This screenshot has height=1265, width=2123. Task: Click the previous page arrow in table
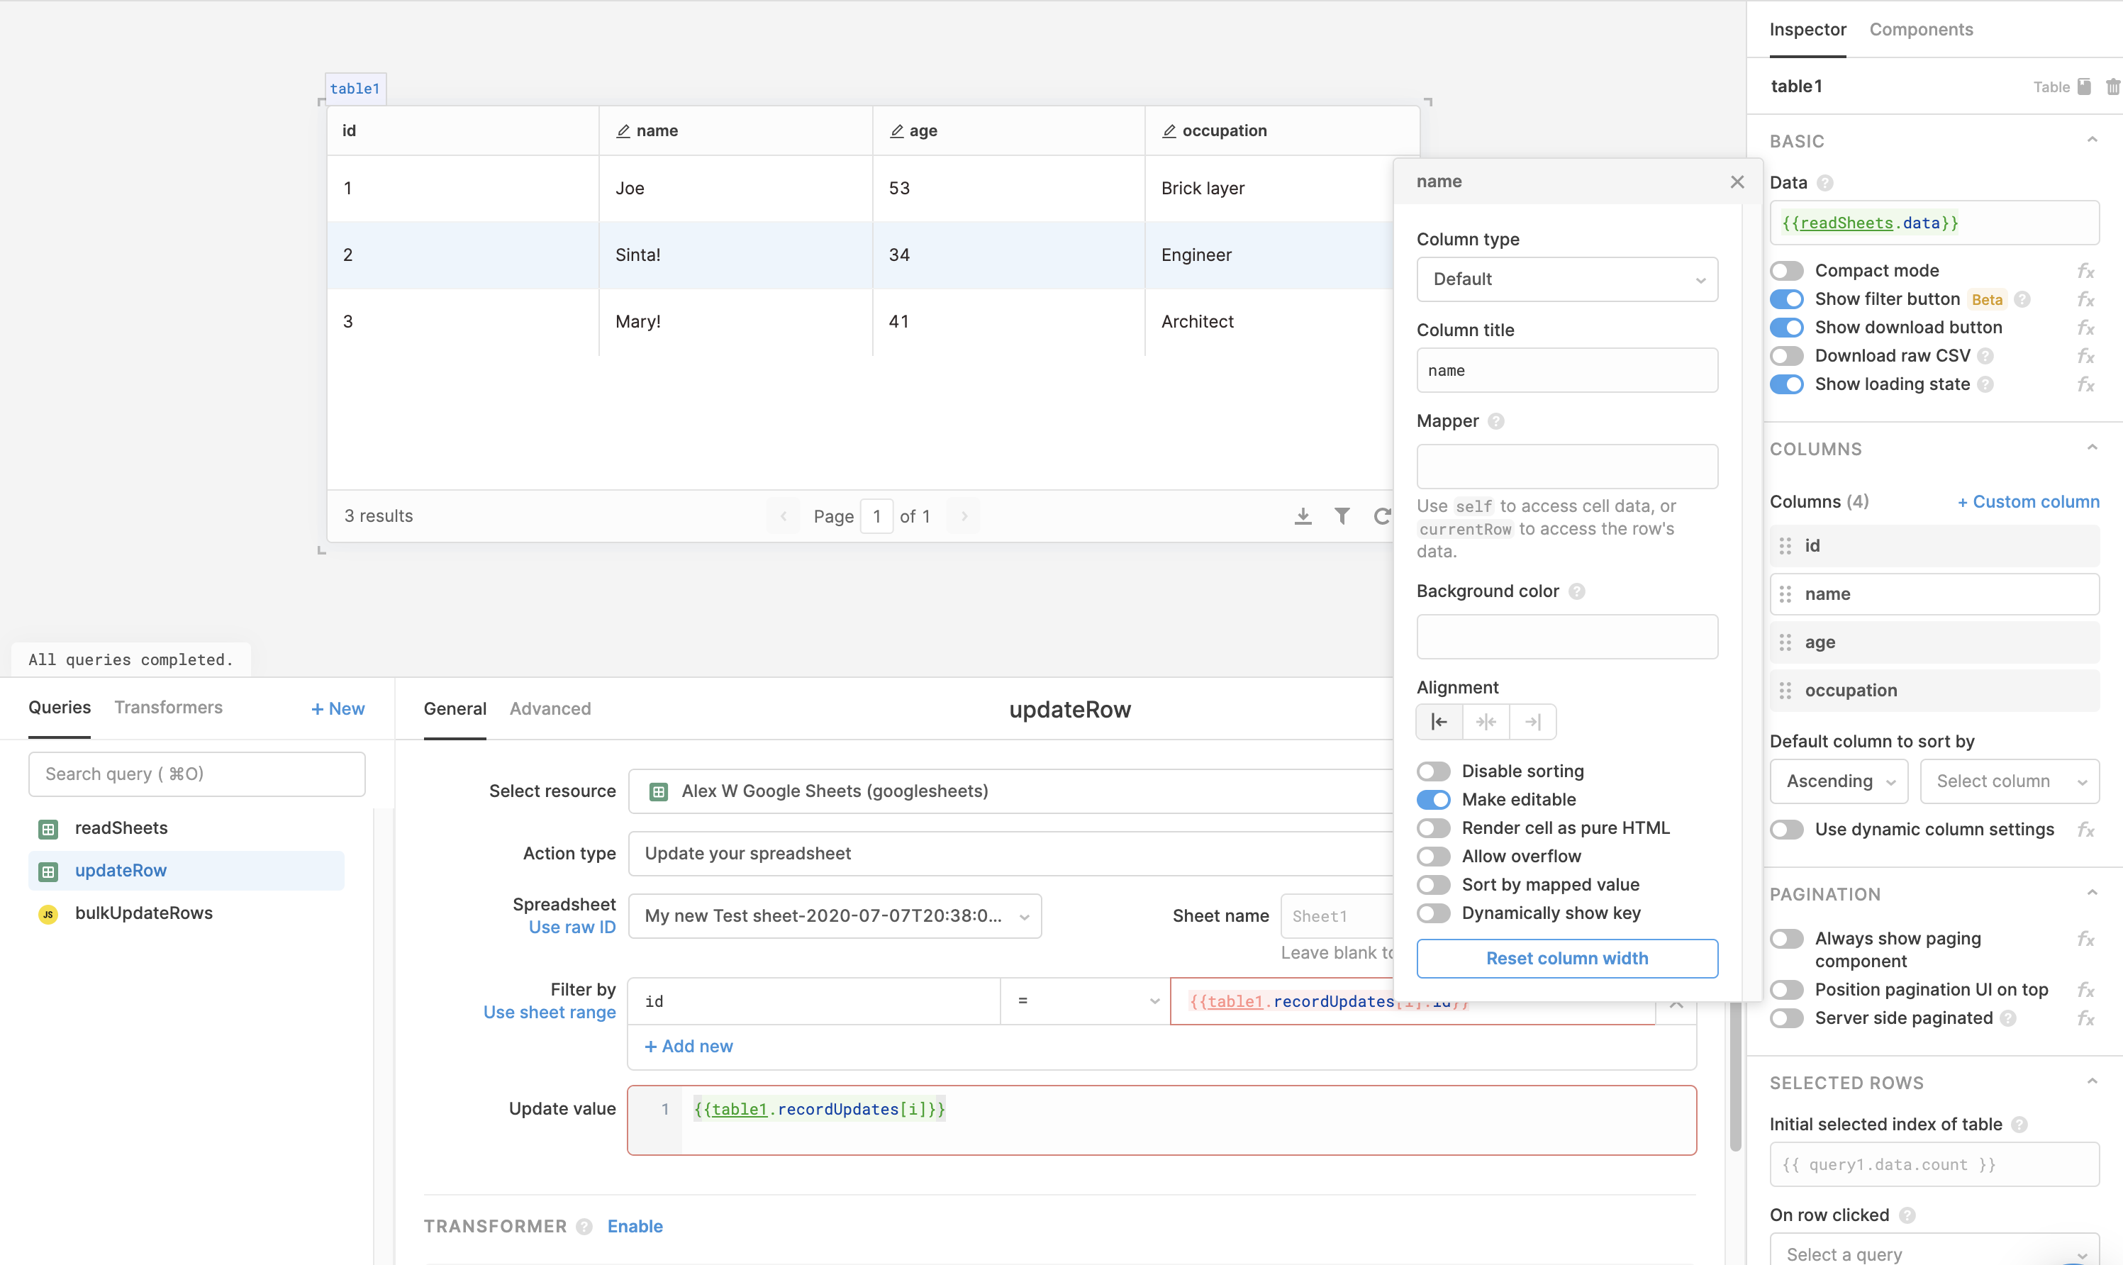pyautogui.click(x=784, y=516)
